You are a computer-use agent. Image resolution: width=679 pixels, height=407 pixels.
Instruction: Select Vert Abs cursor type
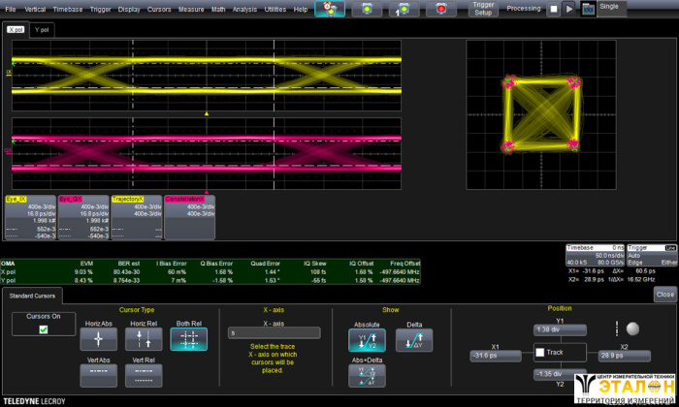click(x=98, y=374)
